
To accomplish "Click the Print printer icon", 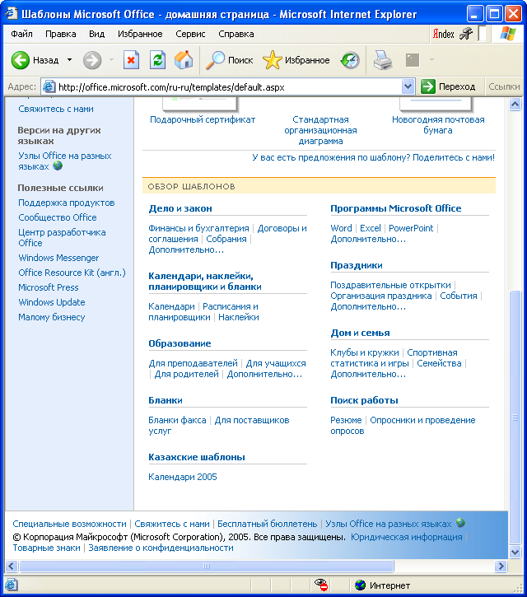I will point(383,60).
